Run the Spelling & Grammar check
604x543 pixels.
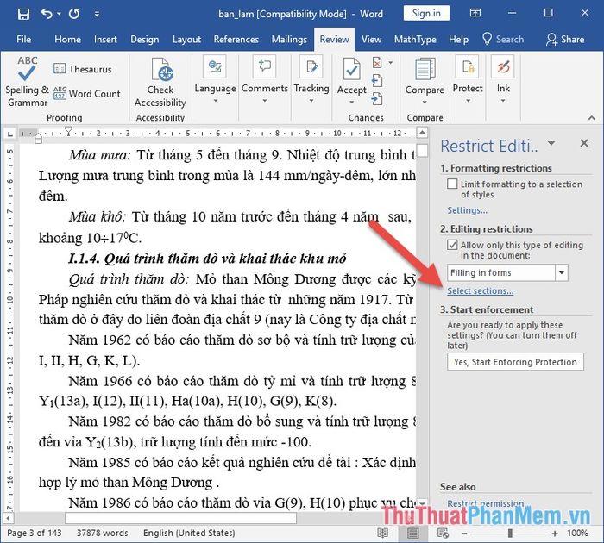pos(27,82)
